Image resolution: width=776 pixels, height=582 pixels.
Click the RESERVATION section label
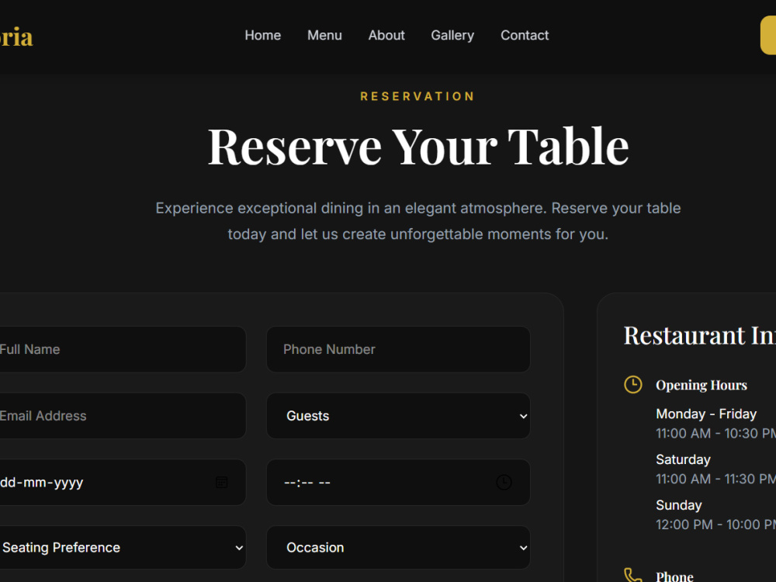coord(417,96)
